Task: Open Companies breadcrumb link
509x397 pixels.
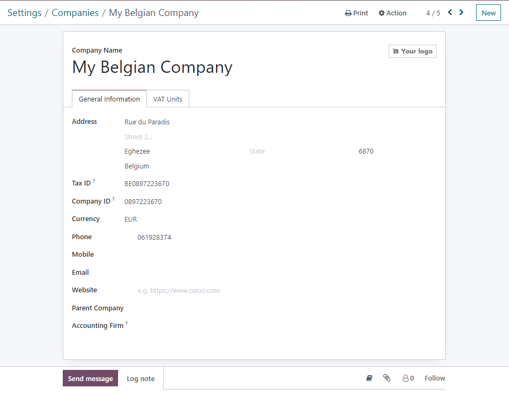Action: (x=75, y=13)
